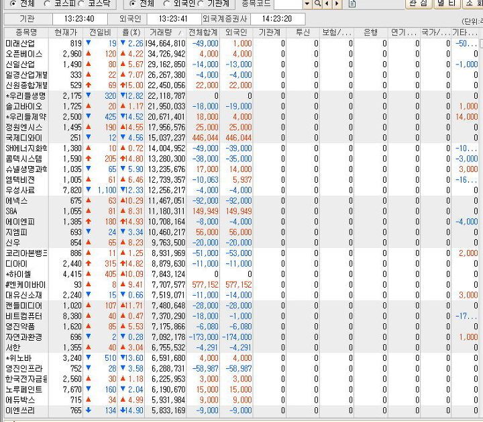Click the 외국인 time field 13:23:41

174,19
